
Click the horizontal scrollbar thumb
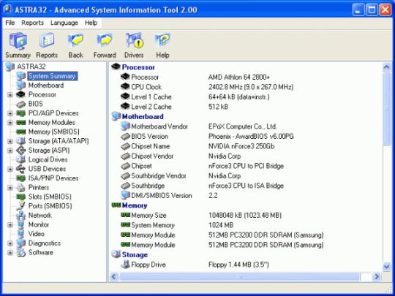(x=240, y=276)
